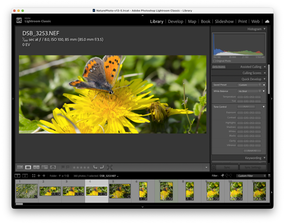Viewport: 285px width, 224px height.
Task: Open the Map module
Action: pyautogui.click(x=192, y=21)
